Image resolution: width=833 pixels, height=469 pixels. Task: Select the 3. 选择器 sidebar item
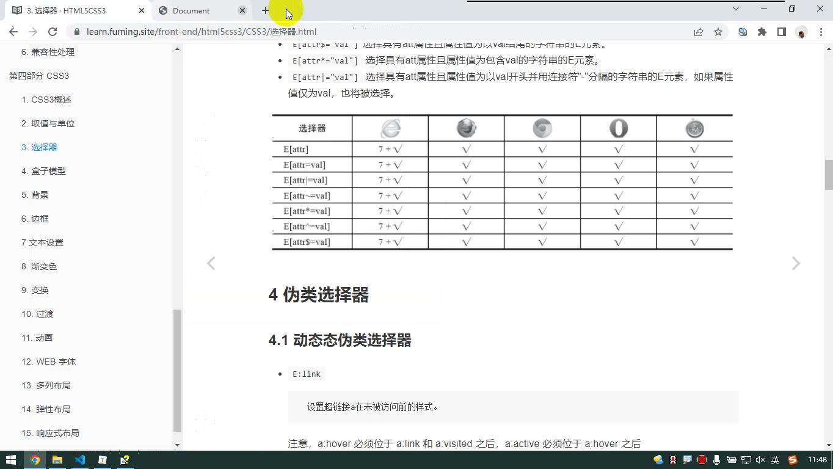point(39,147)
